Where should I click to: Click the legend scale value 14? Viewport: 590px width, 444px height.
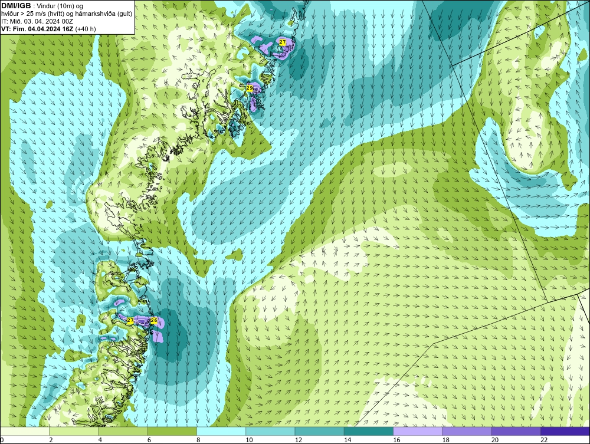(x=348, y=440)
